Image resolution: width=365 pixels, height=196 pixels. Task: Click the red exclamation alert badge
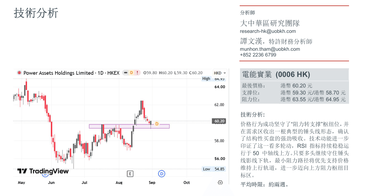137,73
